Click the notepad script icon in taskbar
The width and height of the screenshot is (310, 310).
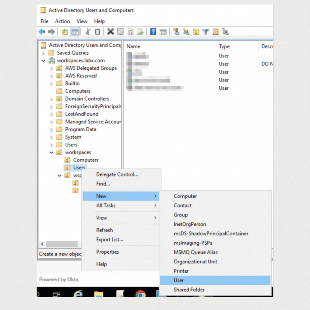[120, 294]
